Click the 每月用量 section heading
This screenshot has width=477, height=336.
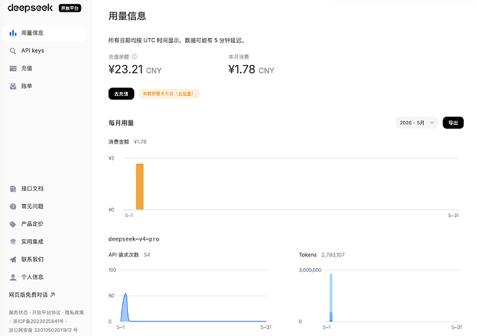[x=121, y=123]
